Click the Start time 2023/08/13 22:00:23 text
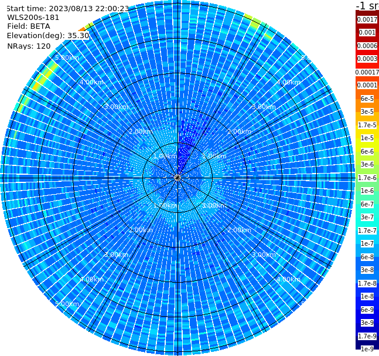The width and height of the screenshot is (379, 356). (x=67, y=9)
